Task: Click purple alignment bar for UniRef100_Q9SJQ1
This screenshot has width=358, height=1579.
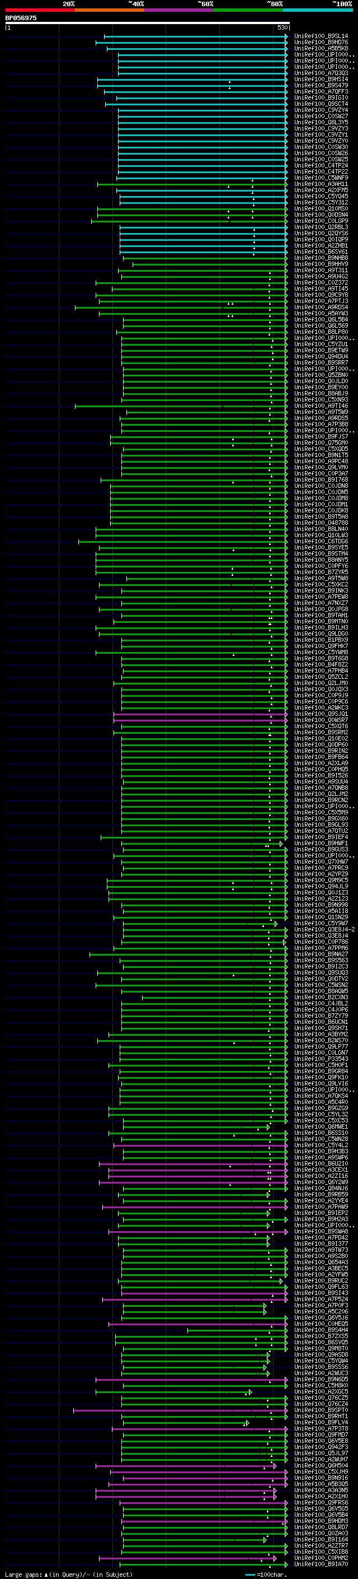Action: pyautogui.click(x=200, y=714)
